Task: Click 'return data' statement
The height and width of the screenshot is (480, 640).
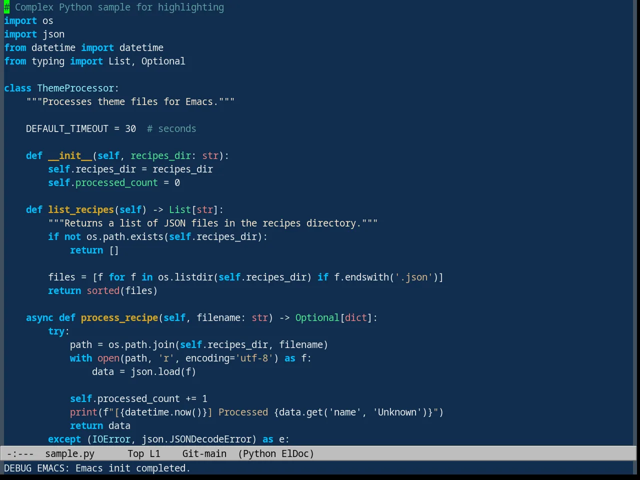Action: [x=100, y=425]
